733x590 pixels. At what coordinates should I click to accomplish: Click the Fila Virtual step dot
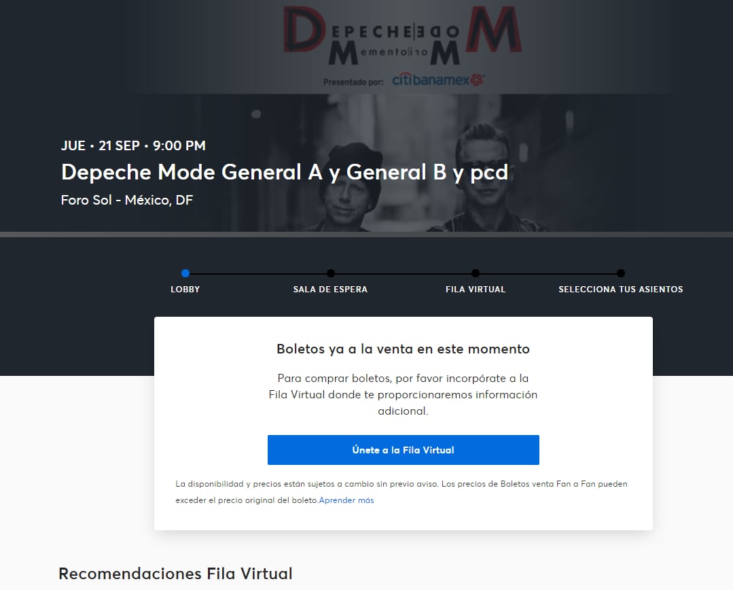tap(476, 273)
